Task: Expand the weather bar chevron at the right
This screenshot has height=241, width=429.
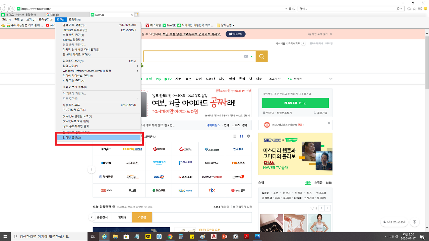Action: (x=331, y=79)
